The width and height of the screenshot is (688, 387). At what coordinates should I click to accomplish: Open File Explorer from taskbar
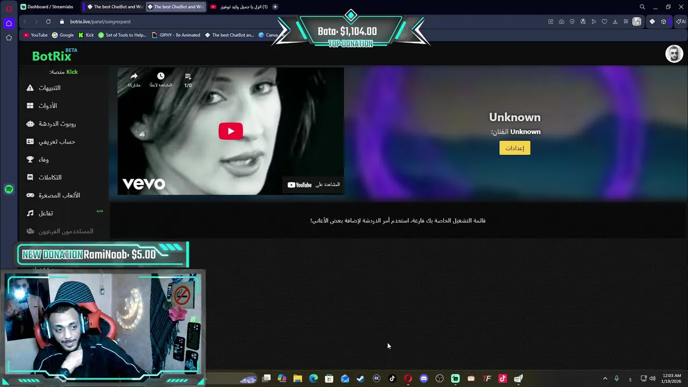(298, 378)
